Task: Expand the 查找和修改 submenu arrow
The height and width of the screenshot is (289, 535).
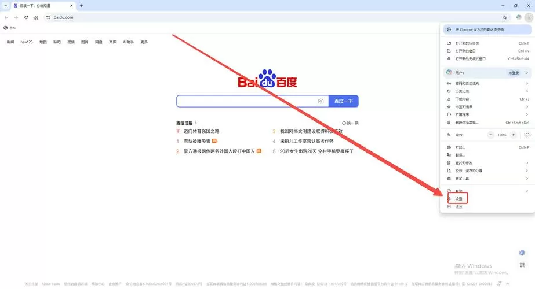Action: point(527,163)
